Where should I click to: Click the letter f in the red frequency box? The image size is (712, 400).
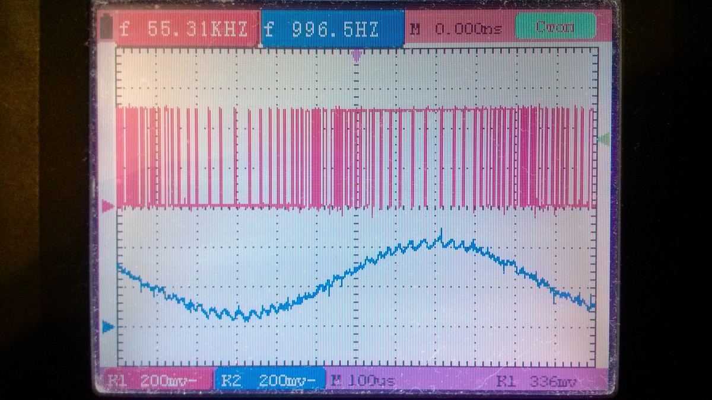click(x=124, y=29)
